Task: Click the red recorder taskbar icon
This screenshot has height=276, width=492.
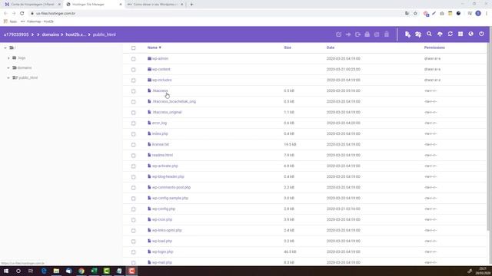Action: pos(131,271)
